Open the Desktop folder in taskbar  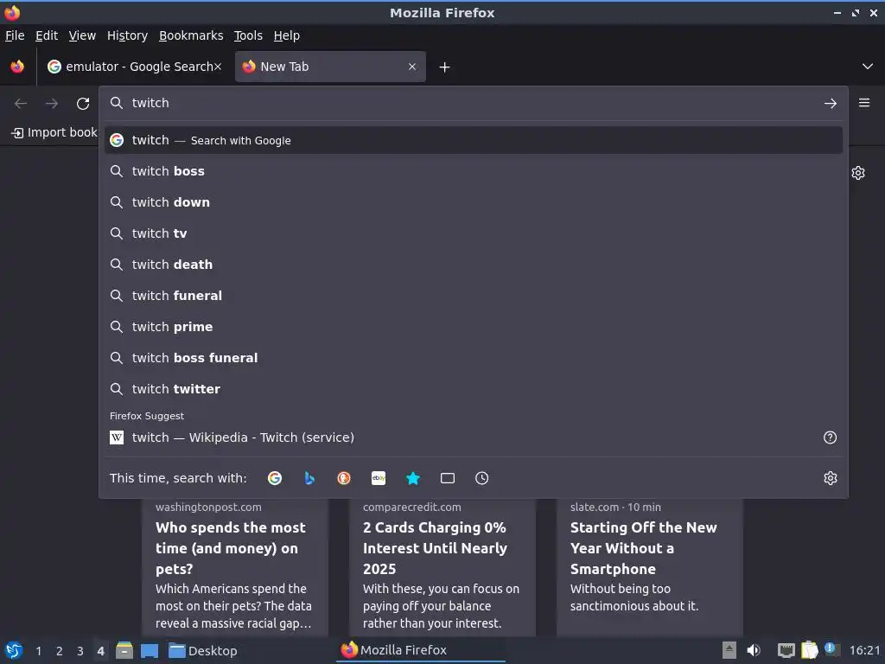tap(203, 651)
